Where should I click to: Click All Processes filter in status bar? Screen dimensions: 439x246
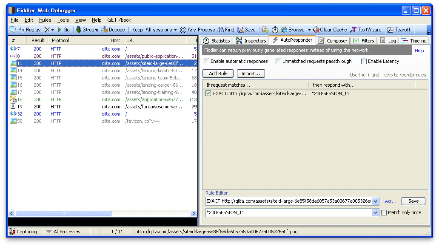63,232
